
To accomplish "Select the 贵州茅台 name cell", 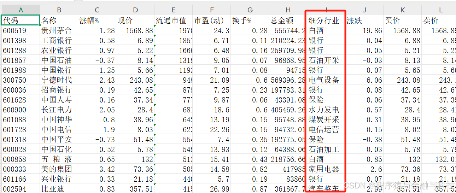I will [x=59, y=30].
